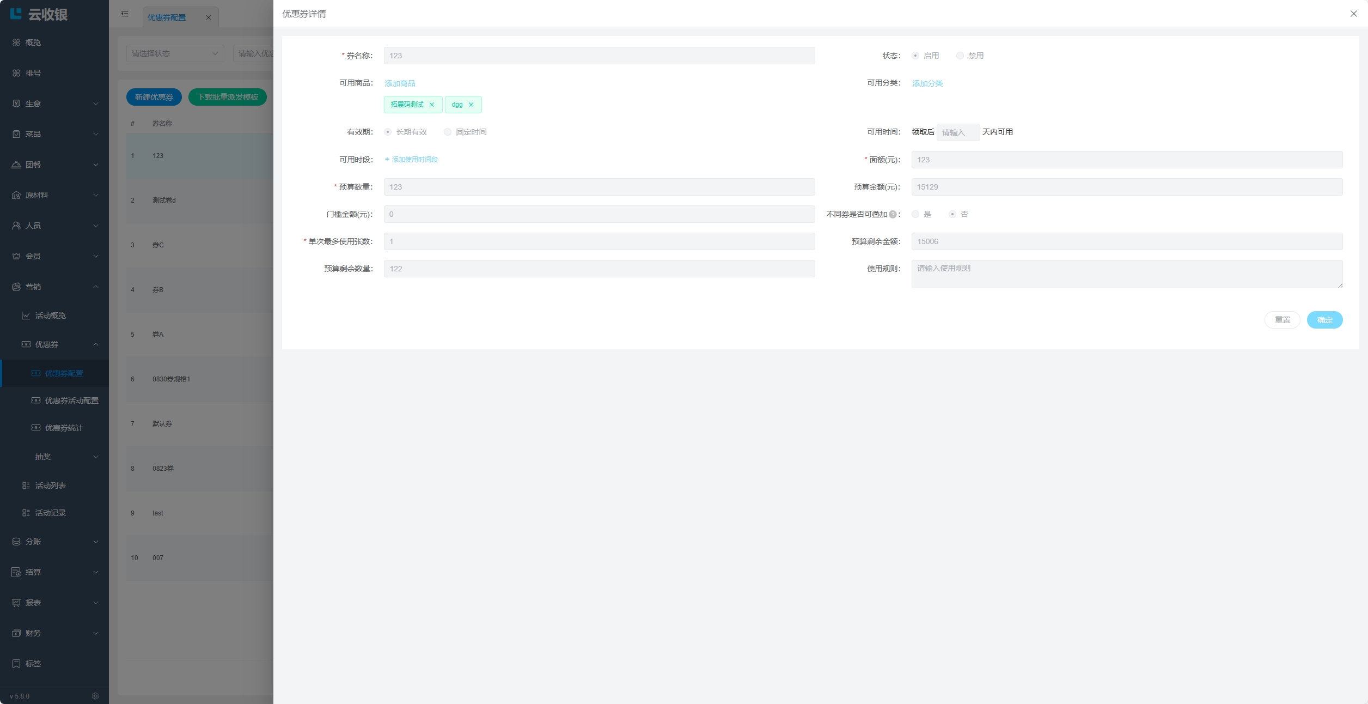This screenshot has height=704, width=1368.
Task: Click the 确定 confirm button
Action: [x=1324, y=320]
